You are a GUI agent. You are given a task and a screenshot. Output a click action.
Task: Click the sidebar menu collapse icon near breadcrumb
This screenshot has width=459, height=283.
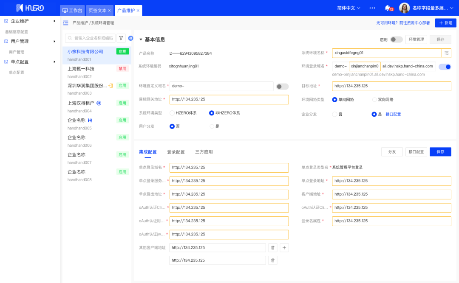(x=65, y=23)
